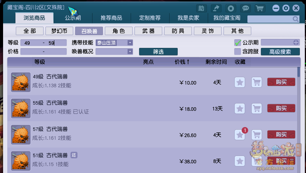The height and width of the screenshot is (173, 306).
Task: Open the chat messages icon
Action: pos(245,8)
